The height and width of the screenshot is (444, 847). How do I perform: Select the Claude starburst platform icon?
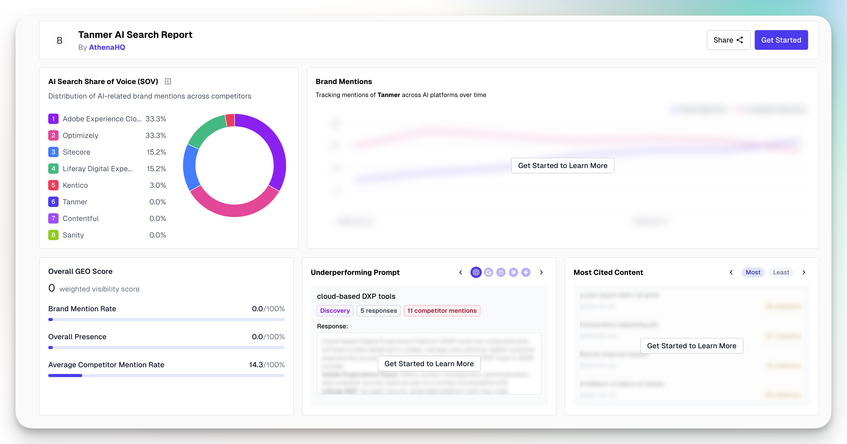tap(513, 272)
